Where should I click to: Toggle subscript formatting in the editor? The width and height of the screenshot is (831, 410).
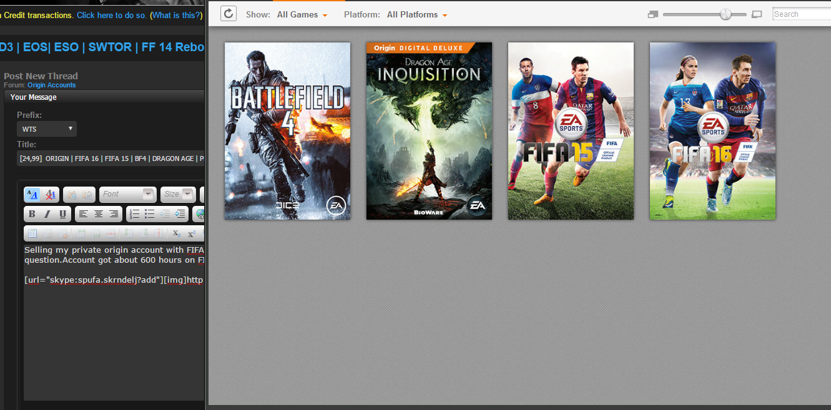[x=177, y=233]
